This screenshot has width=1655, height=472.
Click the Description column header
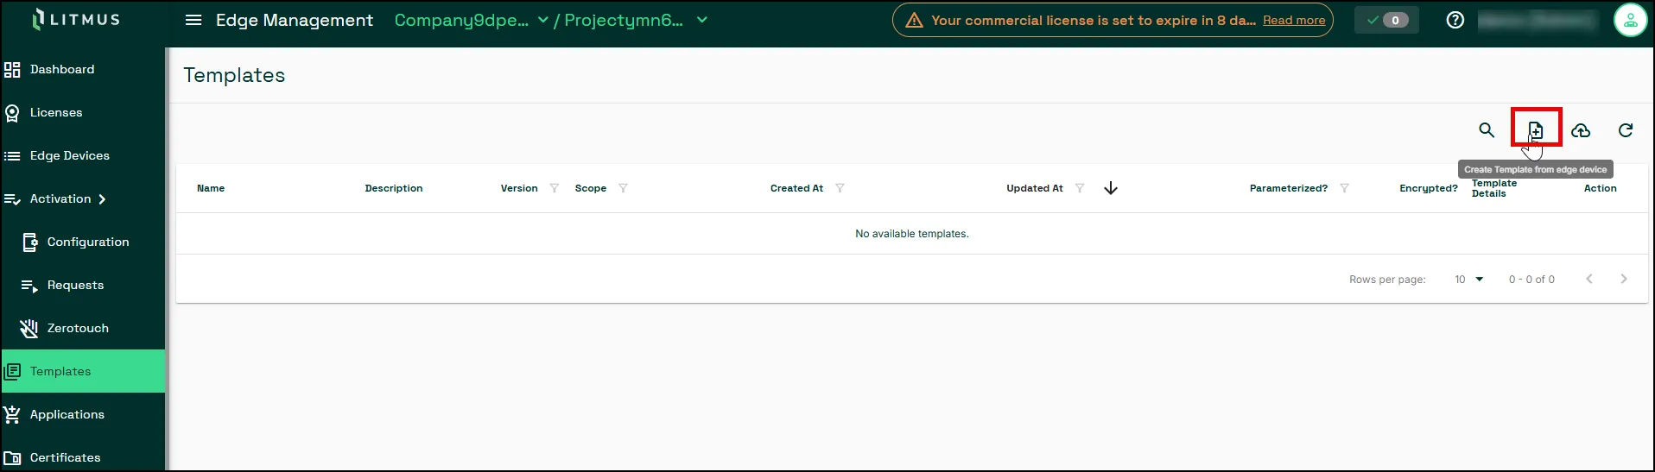394,188
